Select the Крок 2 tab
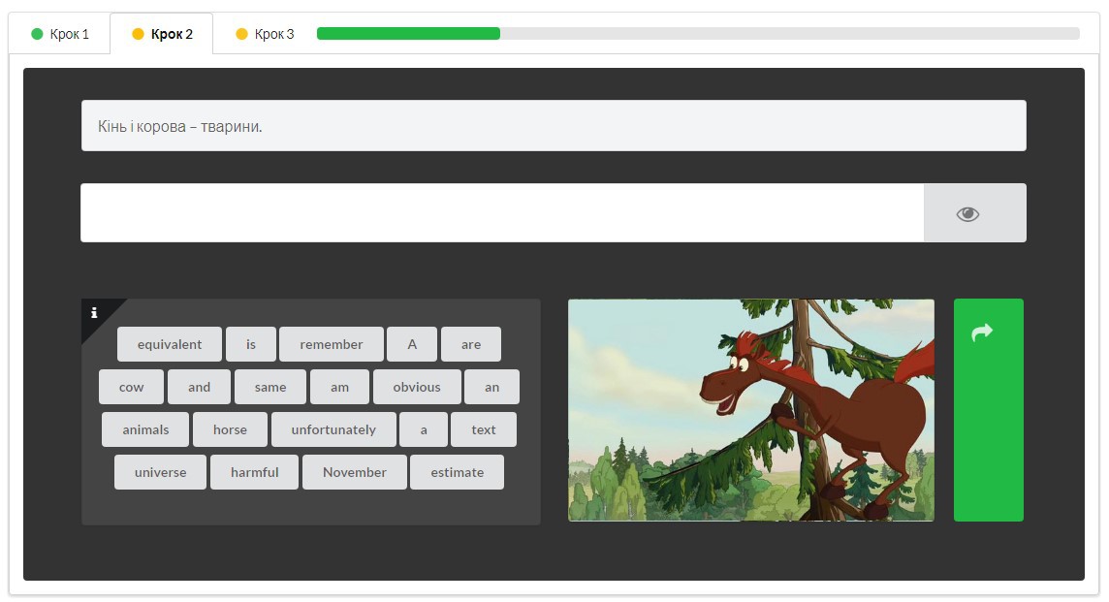 (162, 34)
